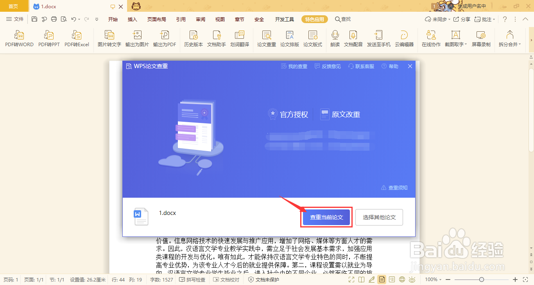Switch to the 插入 ribbon tab
Screen dimensions: 534x285
132,19
